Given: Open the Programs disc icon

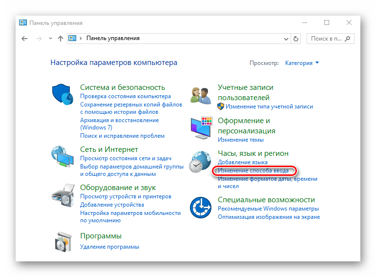Looking at the screenshot, I should click(63, 242).
